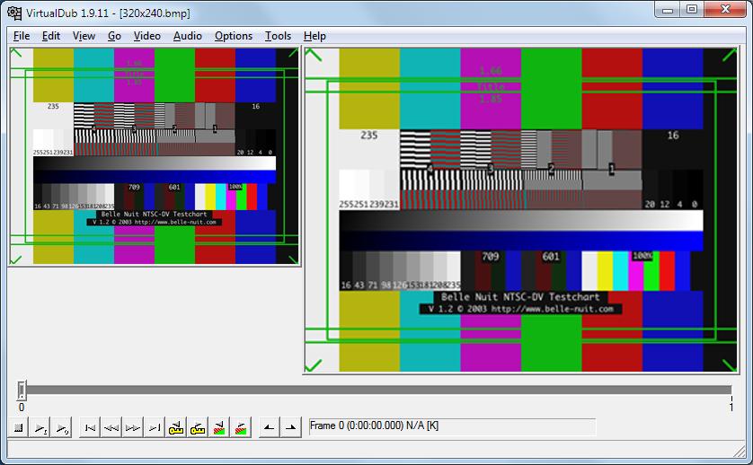Open the Video menu
The height and width of the screenshot is (465, 753).
point(147,36)
